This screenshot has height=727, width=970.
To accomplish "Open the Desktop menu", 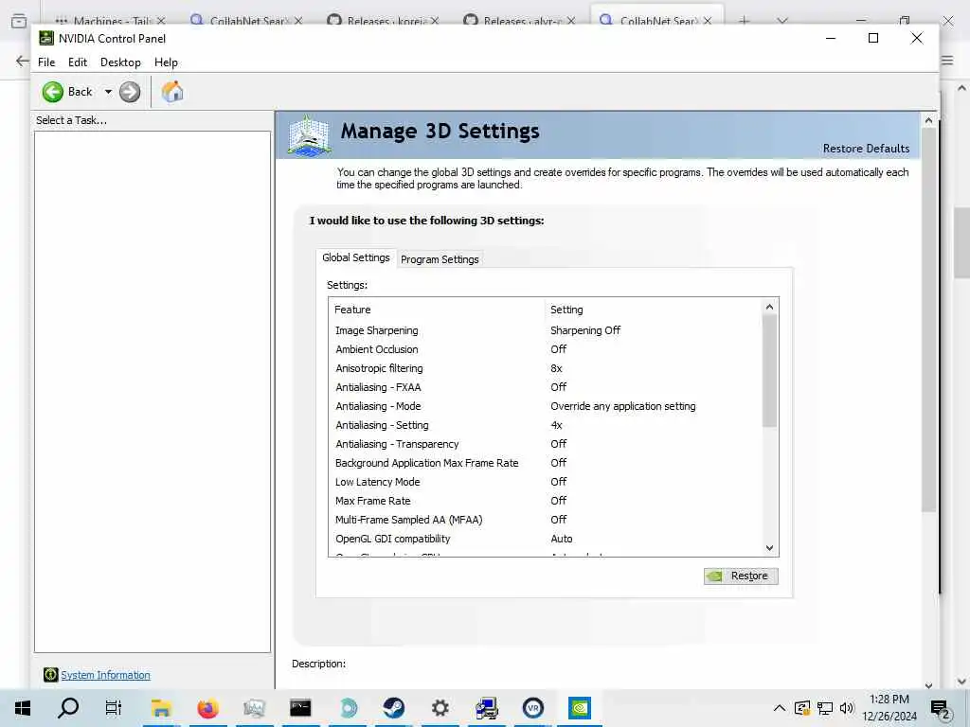I will tap(120, 62).
